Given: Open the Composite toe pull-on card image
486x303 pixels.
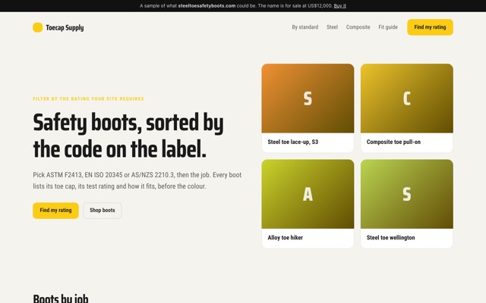Looking at the screenshot, I should 407,98.
